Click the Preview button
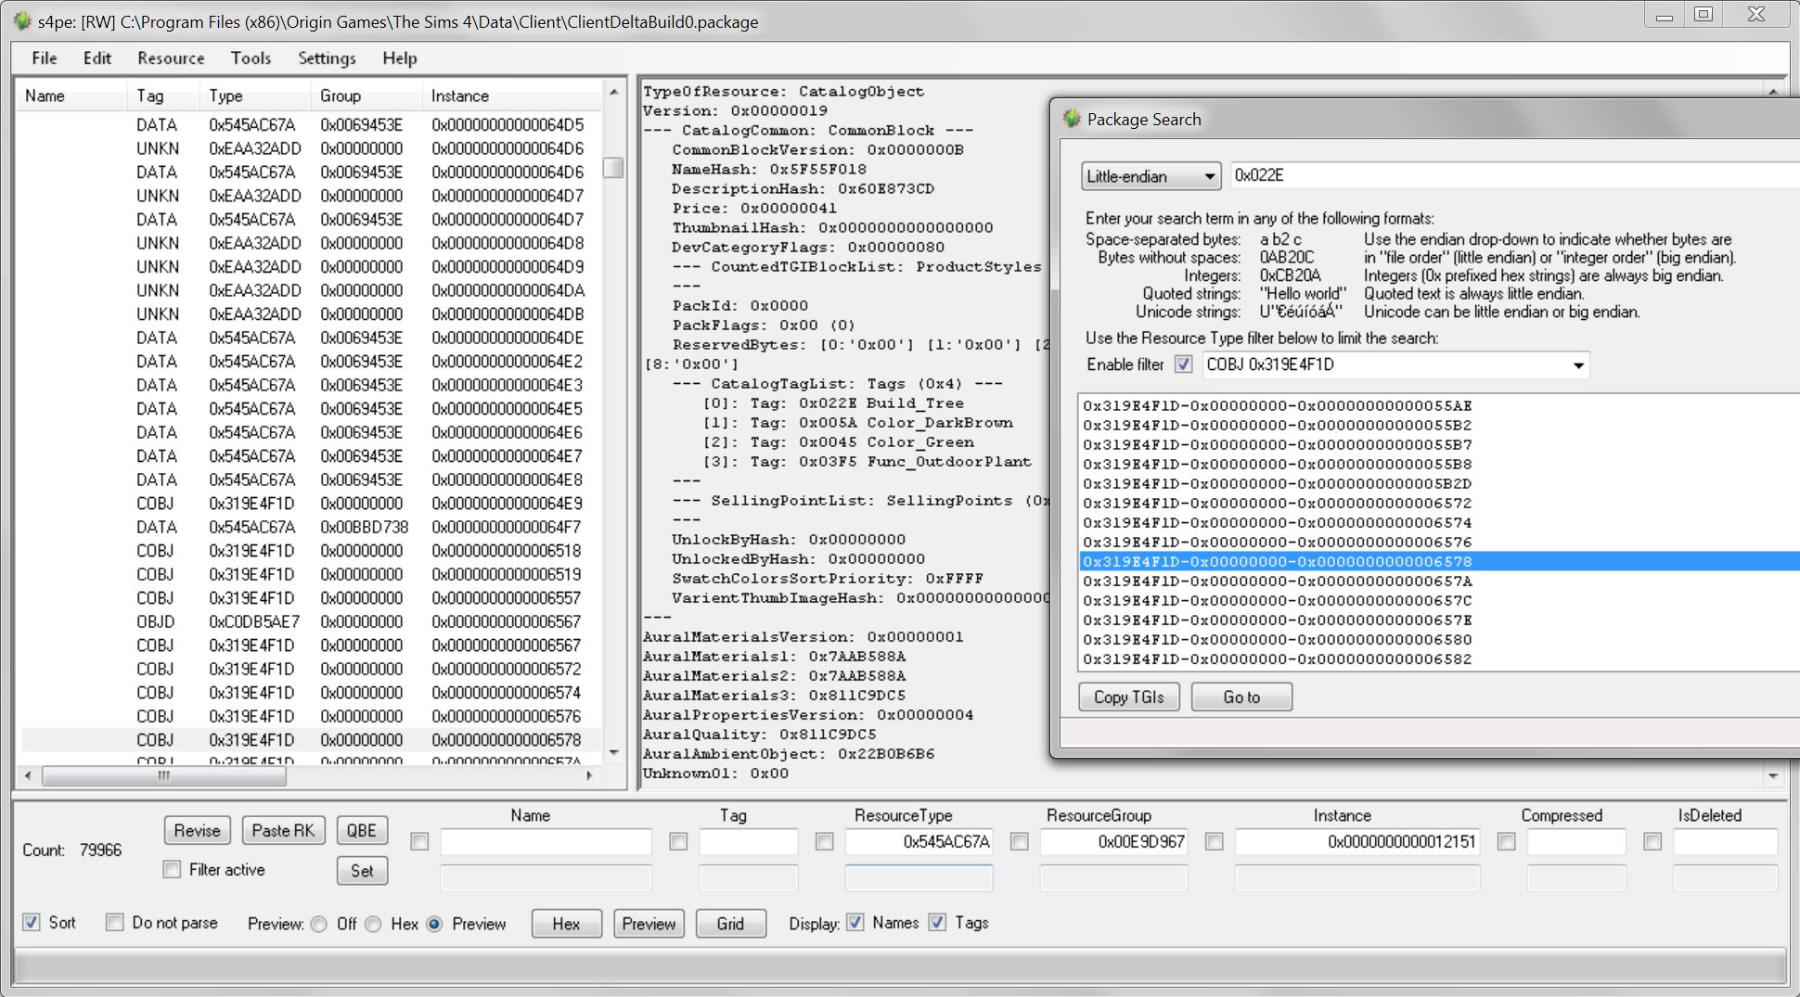Screen dimensions: 1800x997 [649, 924]
